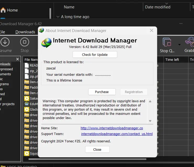Click the Check for Update button
The image size is (194, 167).
pyautogui.click(x=95, y=55)
